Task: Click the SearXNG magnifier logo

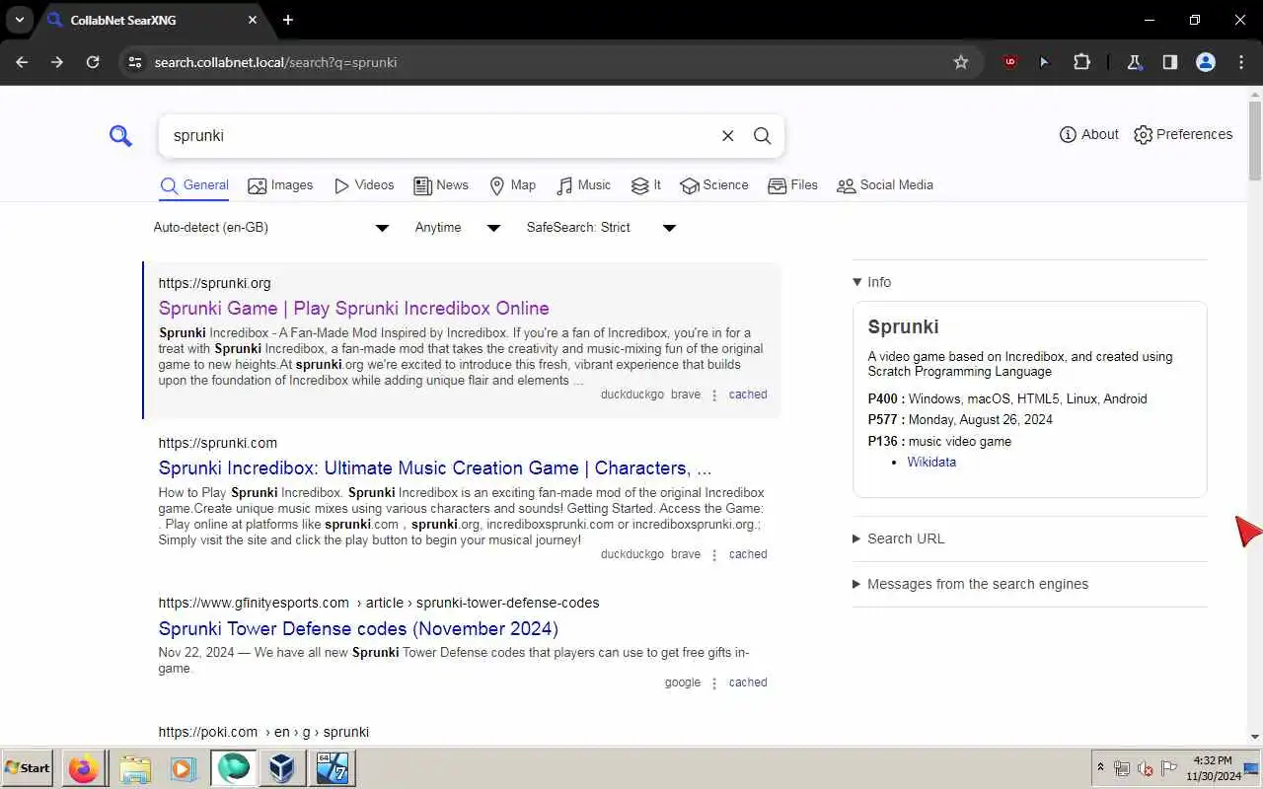Action: 120,136
